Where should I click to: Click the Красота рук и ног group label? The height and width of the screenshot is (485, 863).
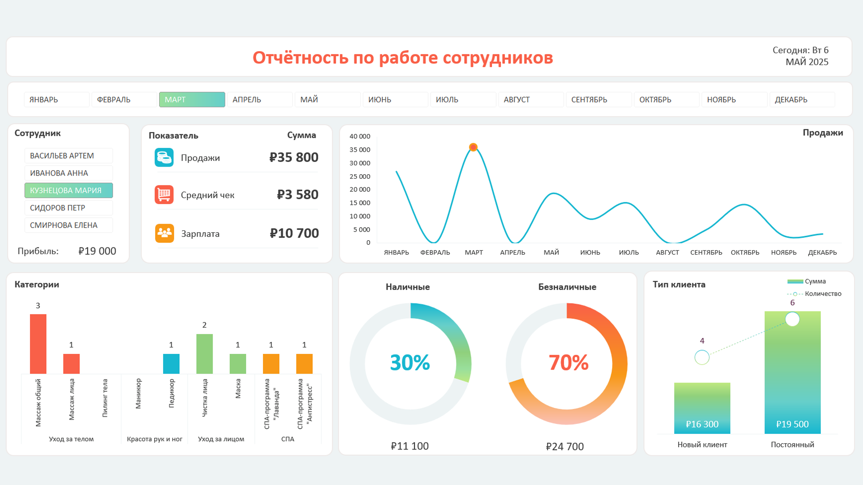(155, 439)
